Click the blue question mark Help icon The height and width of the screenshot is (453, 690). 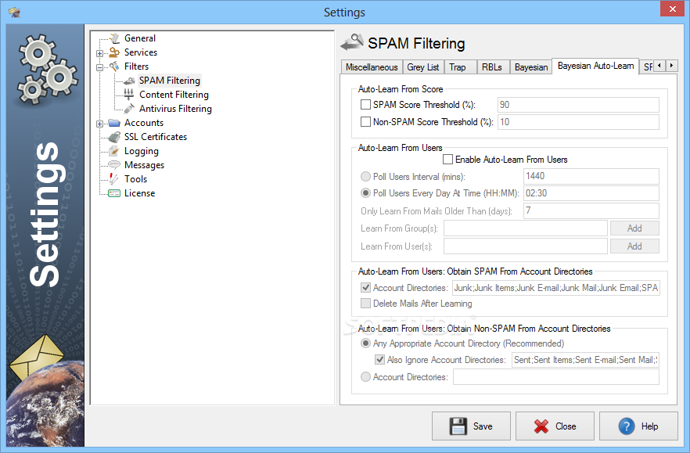(626, 426)
